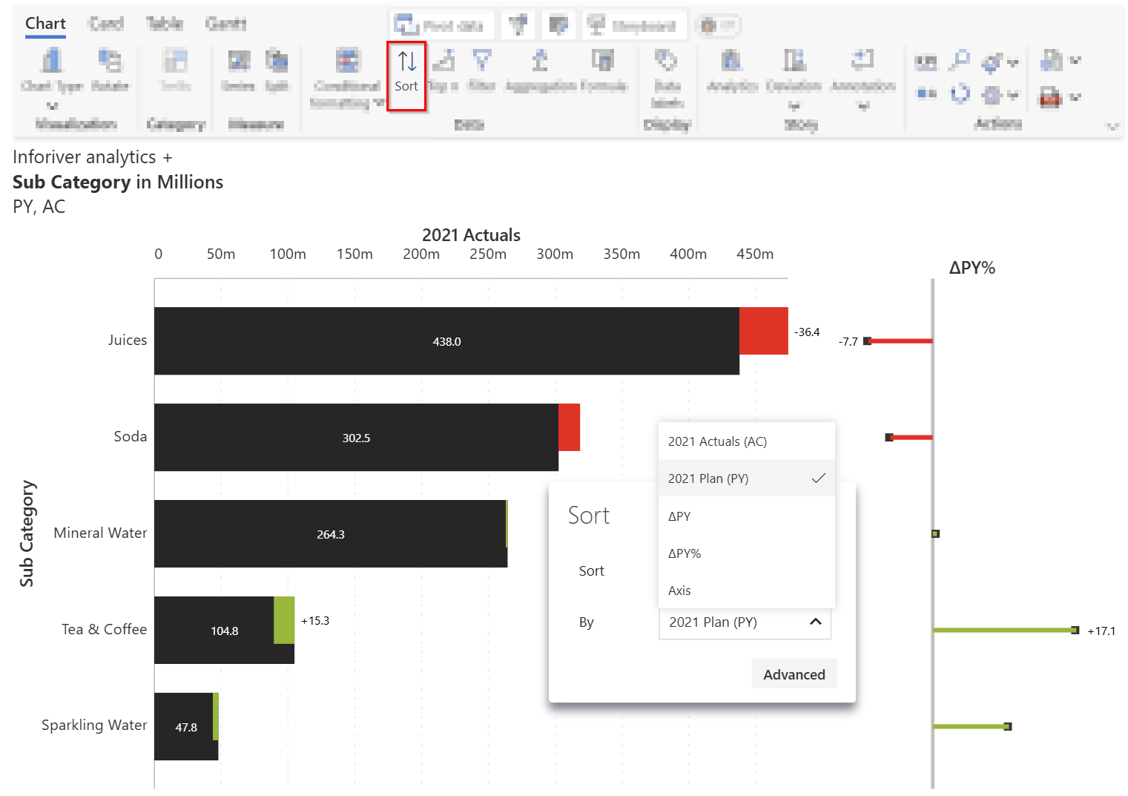Click the Rotate chart icon
This screenshot has width=1128, height=796.
[x=110, y=61]
